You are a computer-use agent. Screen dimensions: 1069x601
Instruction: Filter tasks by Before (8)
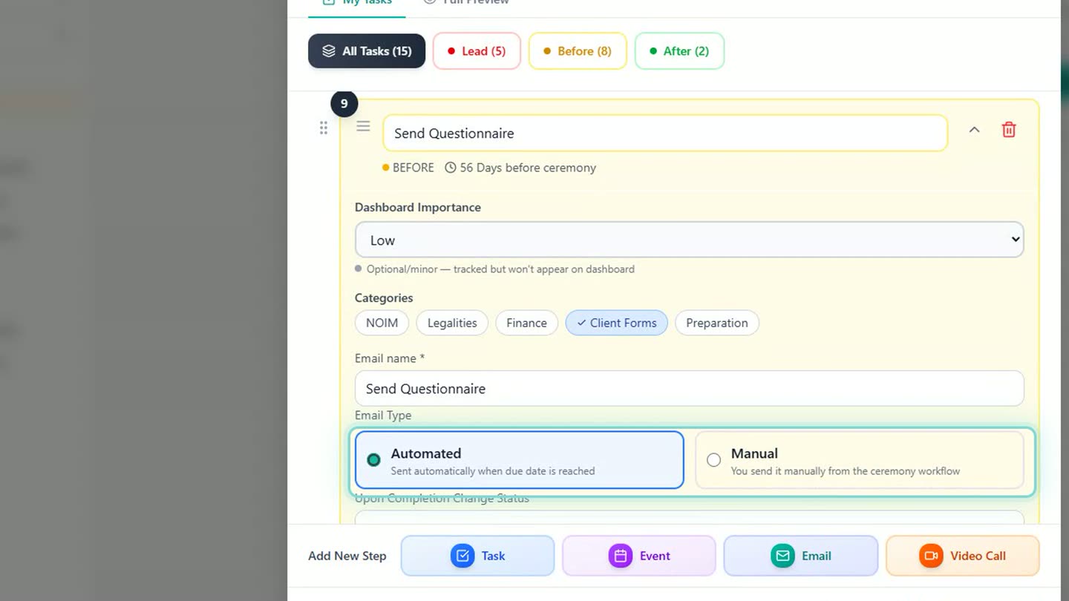[x=578, y=51]
